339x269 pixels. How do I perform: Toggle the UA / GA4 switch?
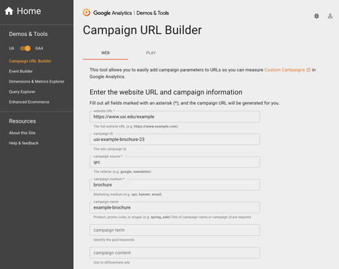point(25,48)
